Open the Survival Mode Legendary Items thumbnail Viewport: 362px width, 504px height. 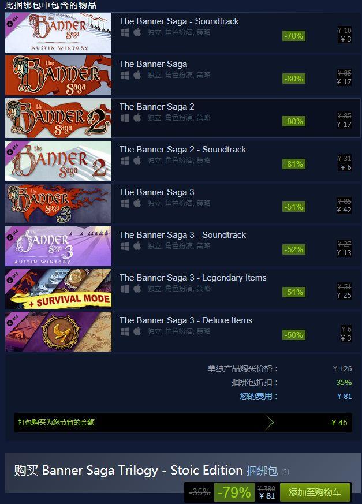(x=58, y=289)
